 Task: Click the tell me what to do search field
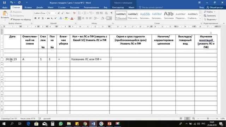(151, 7)
